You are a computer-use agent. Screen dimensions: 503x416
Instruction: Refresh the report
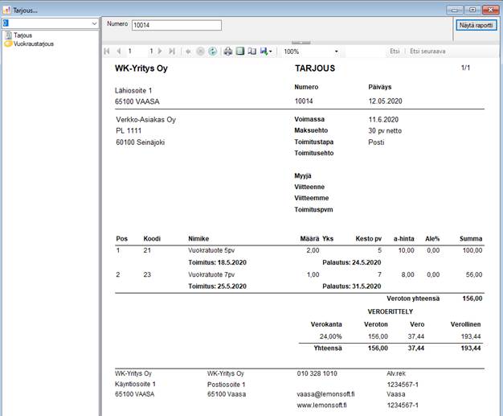212,51
